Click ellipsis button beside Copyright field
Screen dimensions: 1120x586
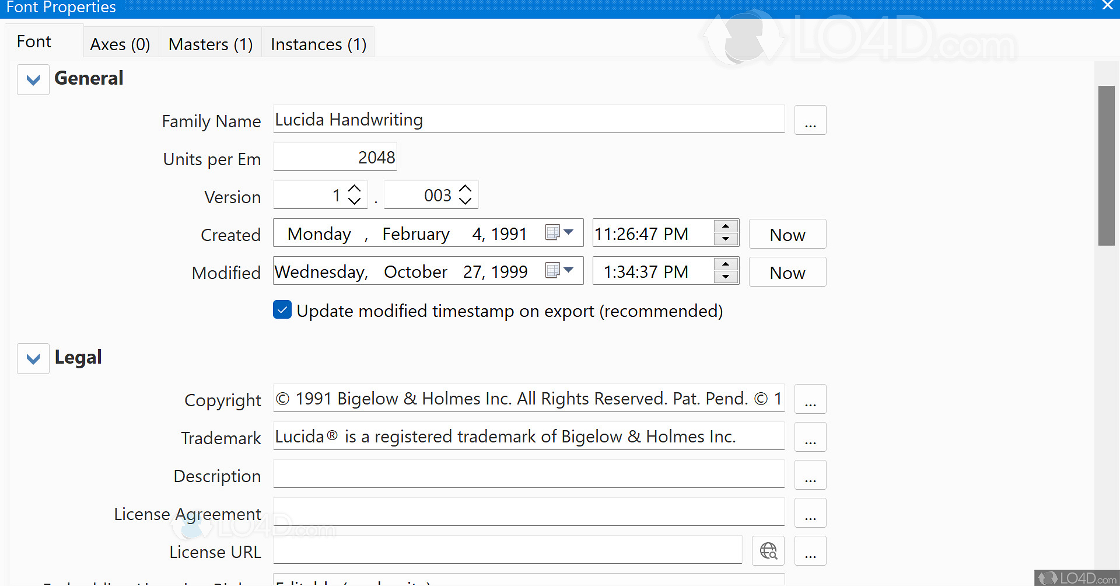810,399
